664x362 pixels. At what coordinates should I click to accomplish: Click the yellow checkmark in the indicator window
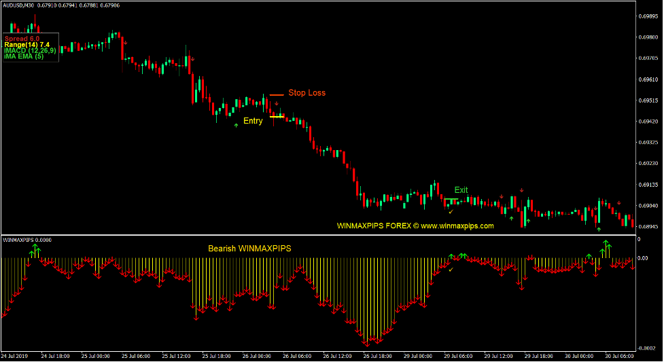450,270
